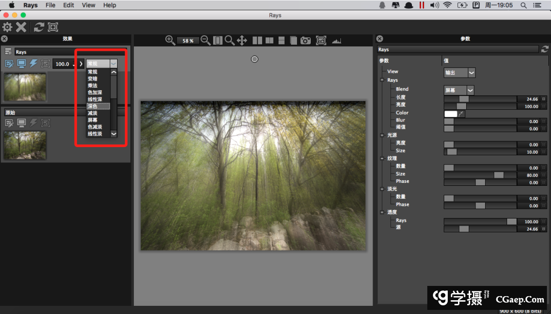Take a snapshot with the camera icon

tap(305, 40)
